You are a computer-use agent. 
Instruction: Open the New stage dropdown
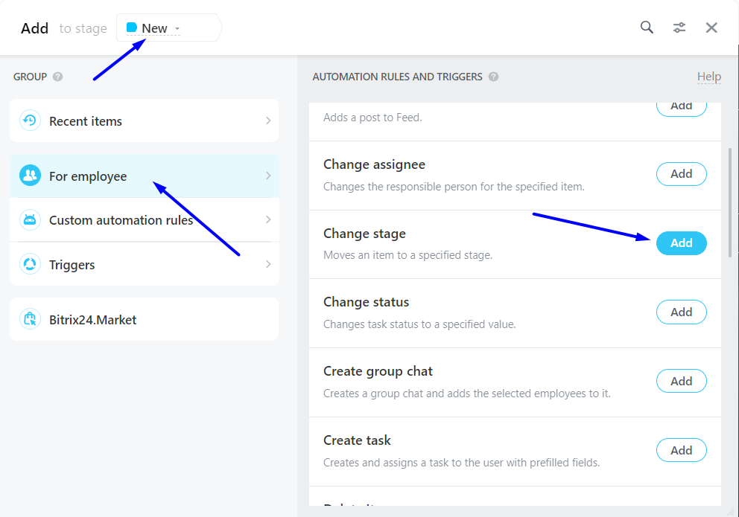(177, 28)
